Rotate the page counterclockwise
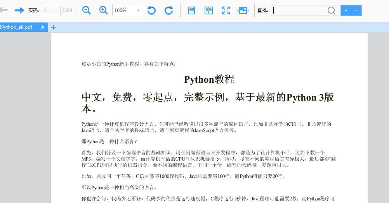 pos(152,10)
